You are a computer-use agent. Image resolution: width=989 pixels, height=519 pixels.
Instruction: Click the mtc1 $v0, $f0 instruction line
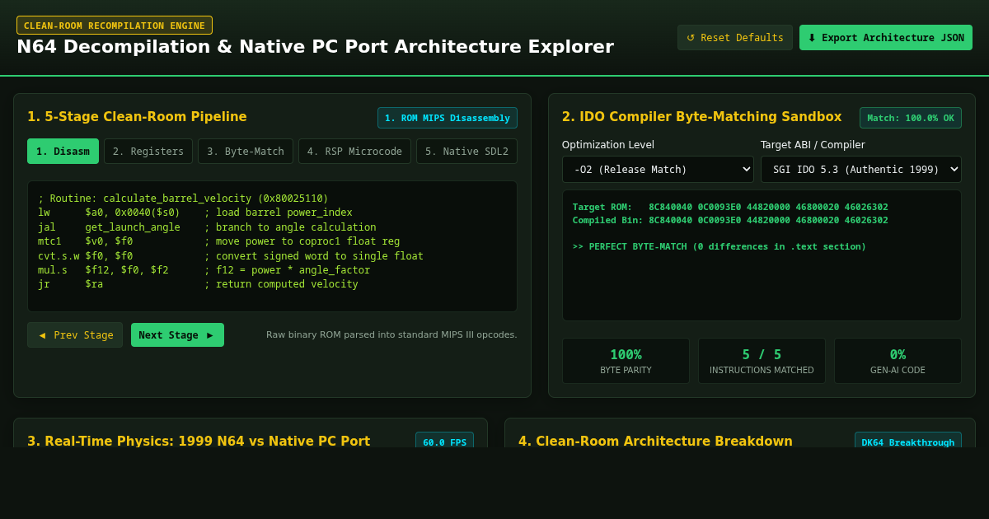219,241
